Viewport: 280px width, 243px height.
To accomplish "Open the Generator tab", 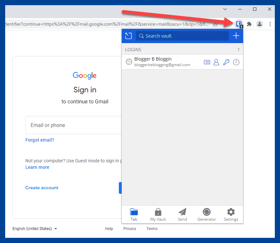I will [x=207, y=214].
